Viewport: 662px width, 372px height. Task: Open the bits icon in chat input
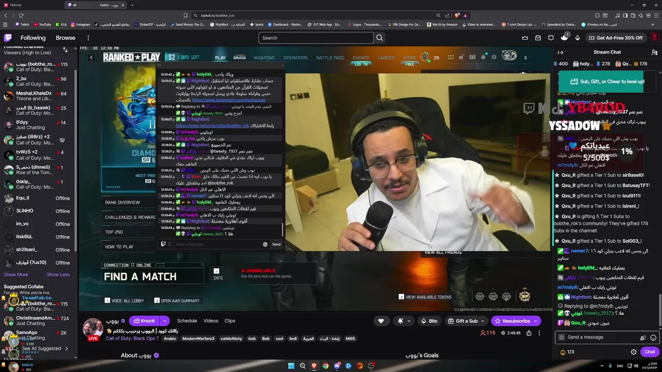[x=643, y=337]
